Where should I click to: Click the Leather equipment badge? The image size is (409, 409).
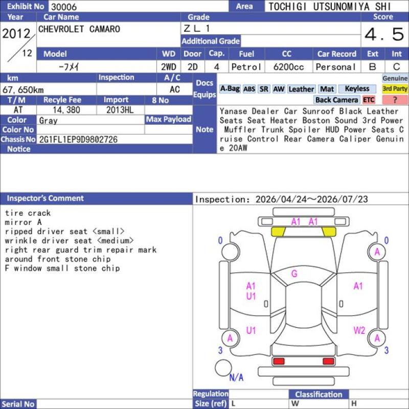(301, 89)
